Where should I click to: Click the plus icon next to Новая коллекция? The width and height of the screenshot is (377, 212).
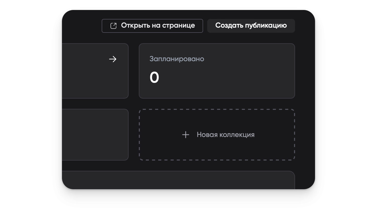pos(186,135)
